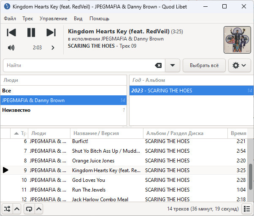Expand shuffle mode options arrow
The height and width of the screenshot is (216, 254).
point(17,209)
